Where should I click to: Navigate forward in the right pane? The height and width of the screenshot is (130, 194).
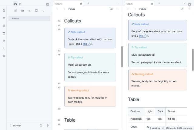point(135,9)
